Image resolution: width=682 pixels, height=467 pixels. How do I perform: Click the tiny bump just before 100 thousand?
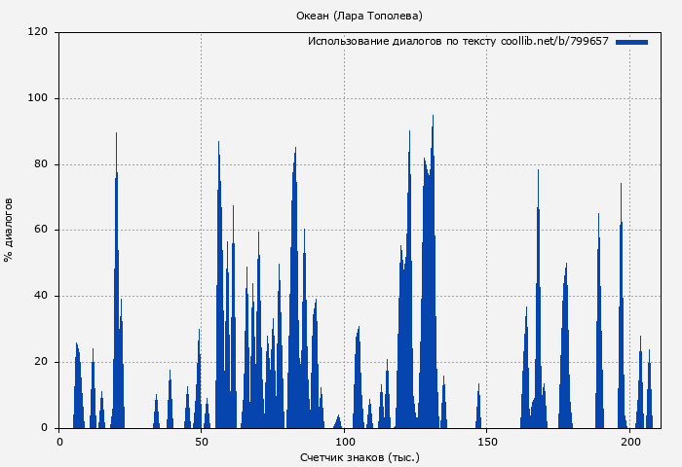338,418
